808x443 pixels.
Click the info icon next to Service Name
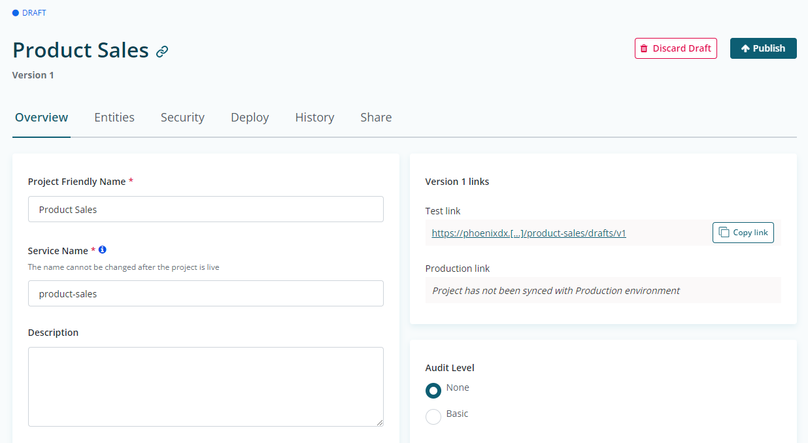[103, 250]
